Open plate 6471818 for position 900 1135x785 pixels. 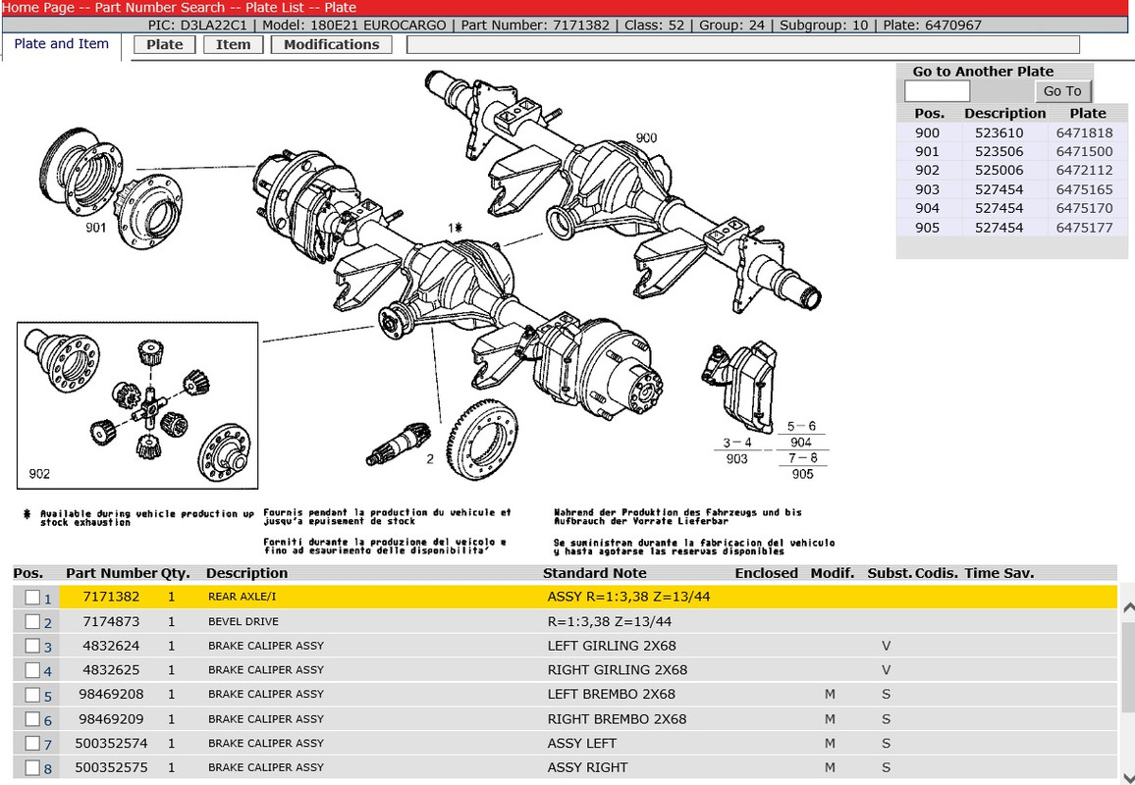1084,133
